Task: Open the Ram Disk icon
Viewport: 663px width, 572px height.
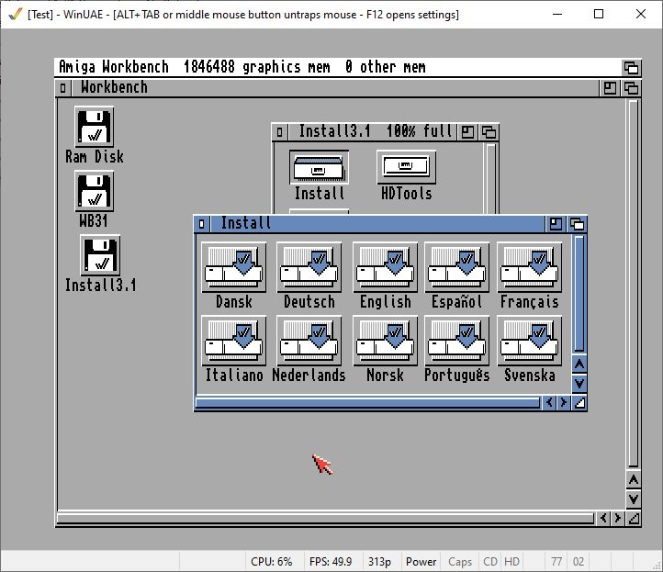Action: (95, 127)
